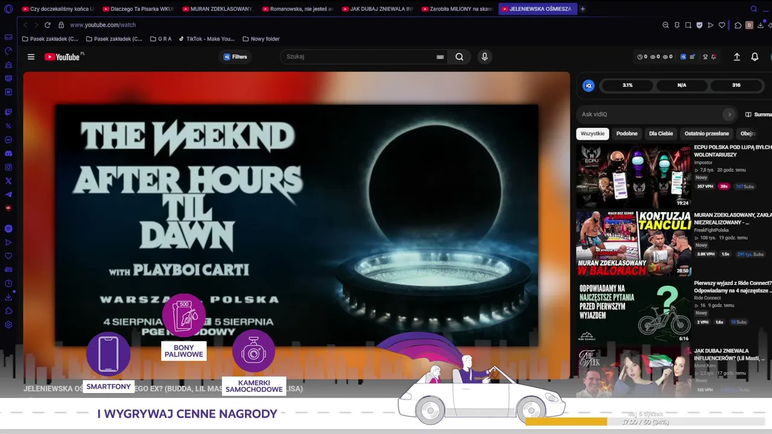Screen dimensions: 772x434
Task: Switch to the MURAN ZDEKLASOWANY browser tab
Action: (217, 9)
